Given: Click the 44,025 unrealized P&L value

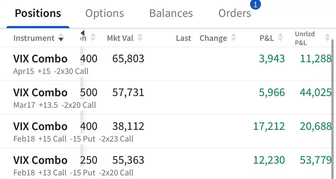Looking at the screenshot, I should tap(316, 93).
